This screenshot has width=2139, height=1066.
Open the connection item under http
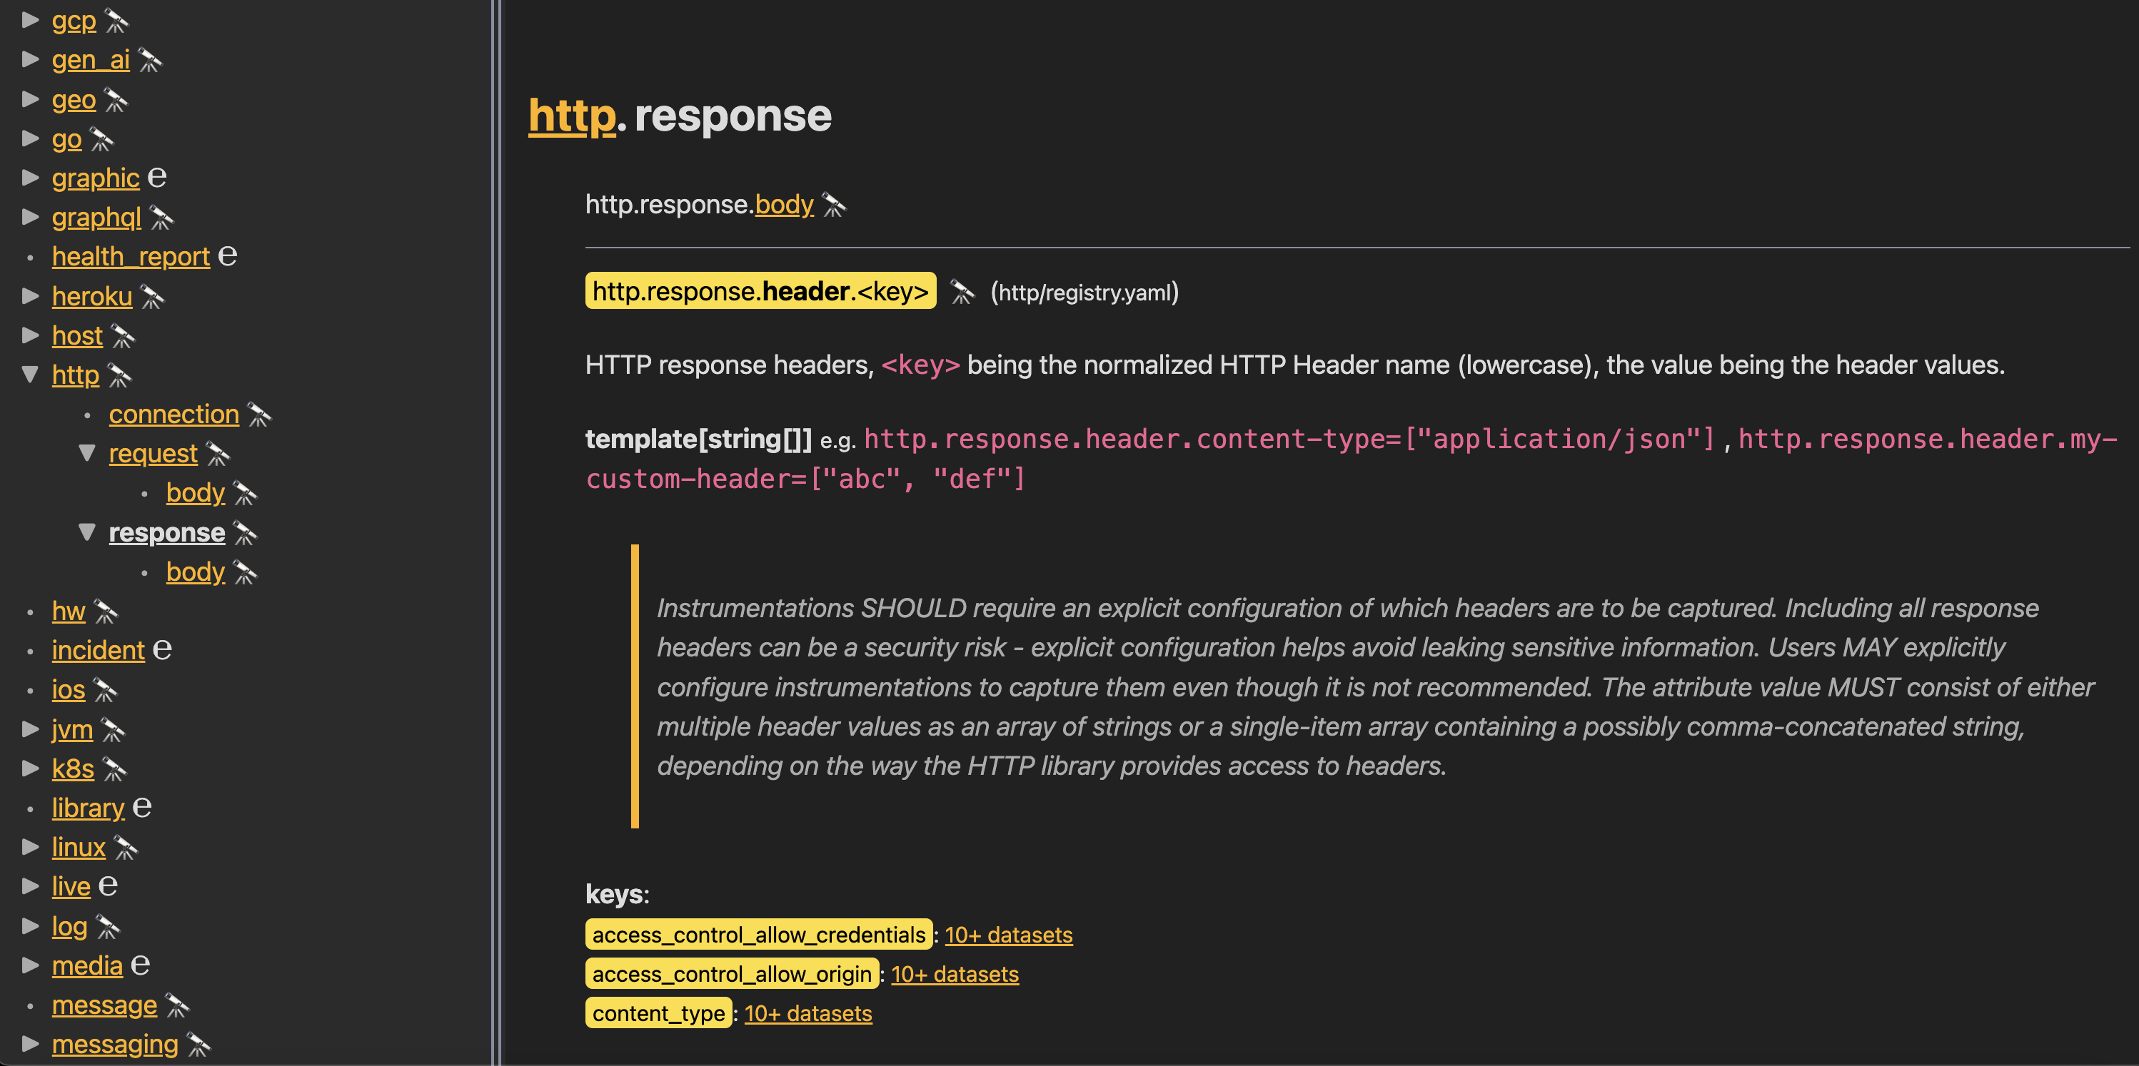(x=173, y=414)
